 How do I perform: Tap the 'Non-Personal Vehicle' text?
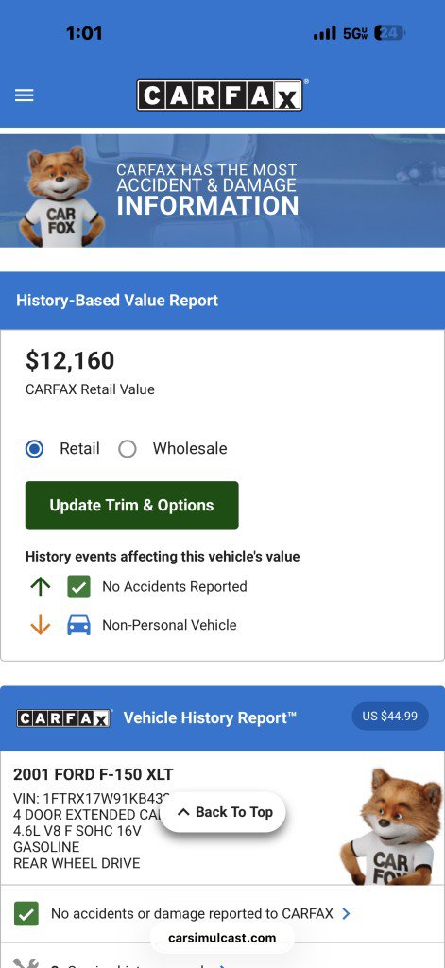tap(169, 625)
